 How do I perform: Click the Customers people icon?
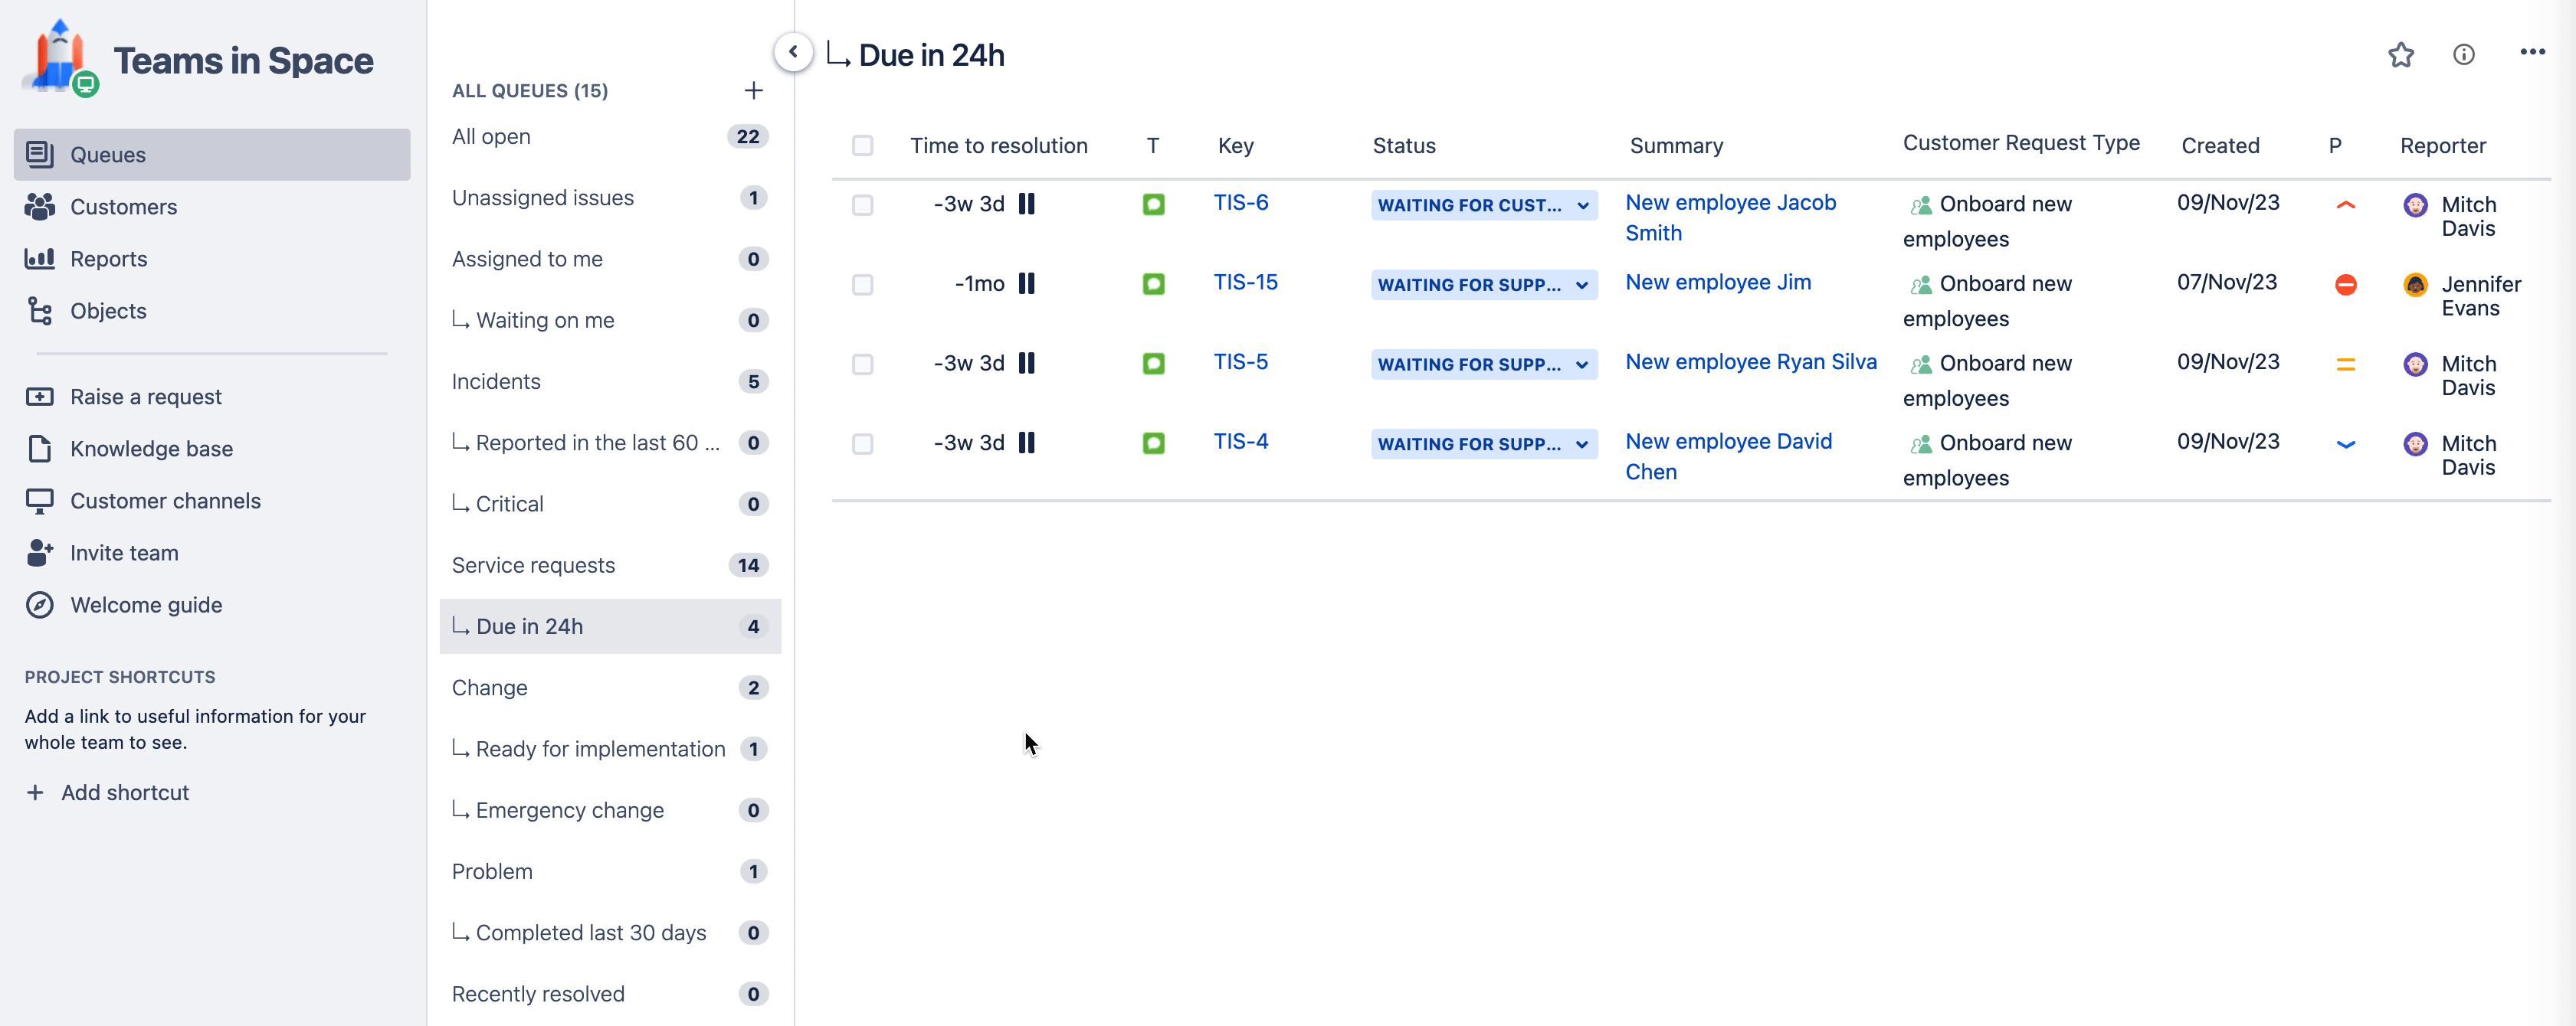tap(40, 207)
